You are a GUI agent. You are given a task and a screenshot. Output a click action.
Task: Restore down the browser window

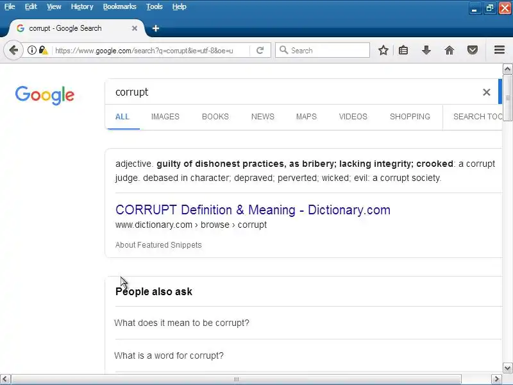coord(490,8)
